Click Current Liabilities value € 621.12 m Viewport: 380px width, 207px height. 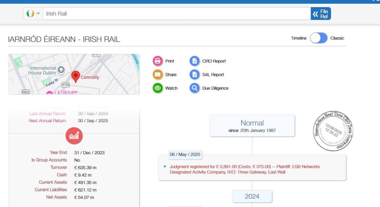pos(85,190)
